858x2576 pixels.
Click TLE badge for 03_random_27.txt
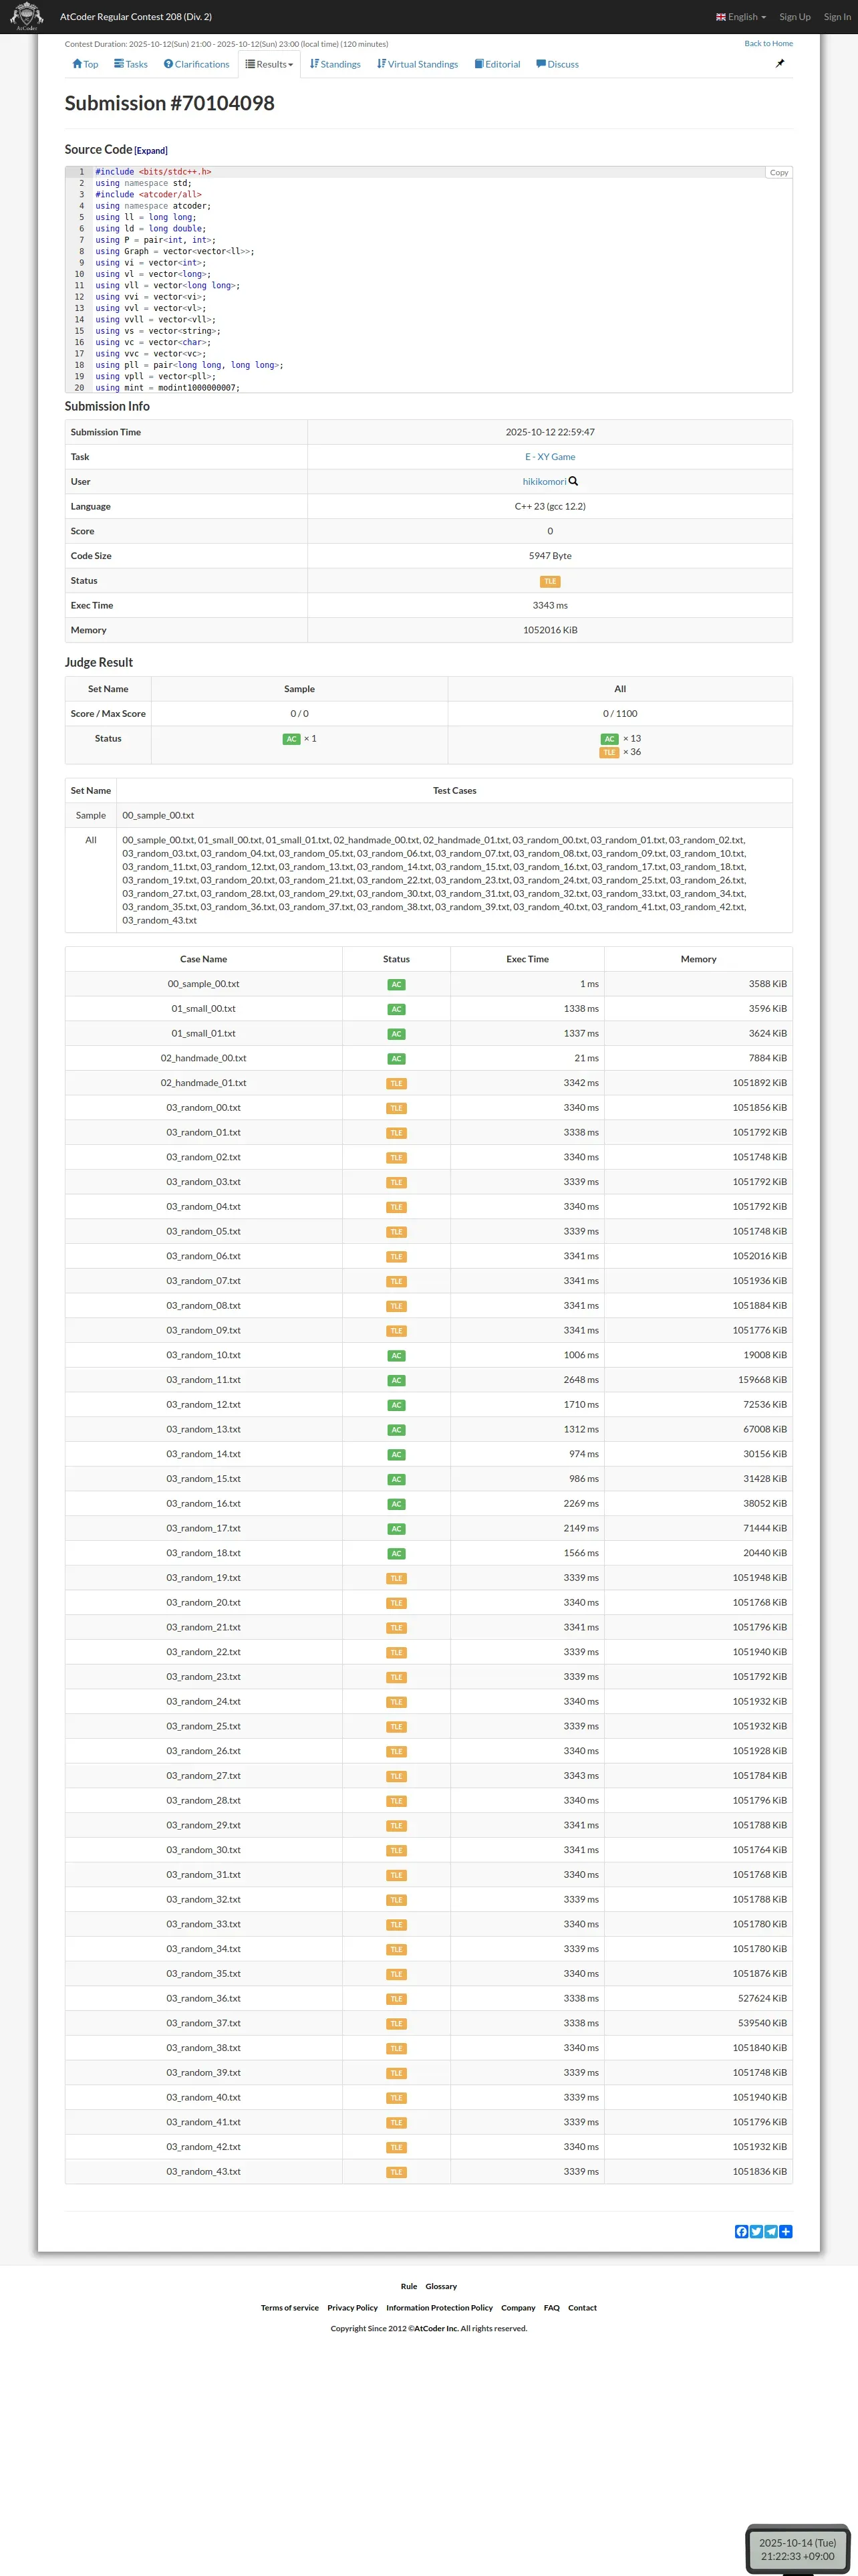[x=396, y=1776]
